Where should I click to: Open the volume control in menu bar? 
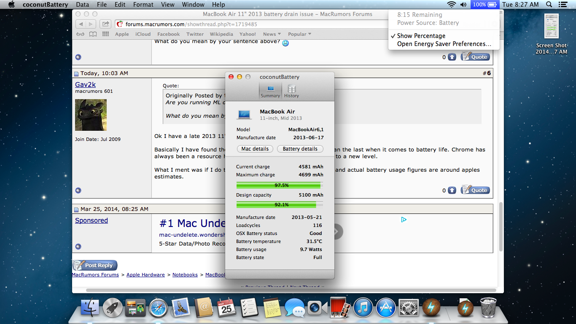[x=463, y=5]
